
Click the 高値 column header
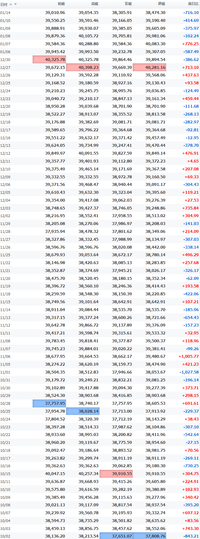(x=95, y=4)
